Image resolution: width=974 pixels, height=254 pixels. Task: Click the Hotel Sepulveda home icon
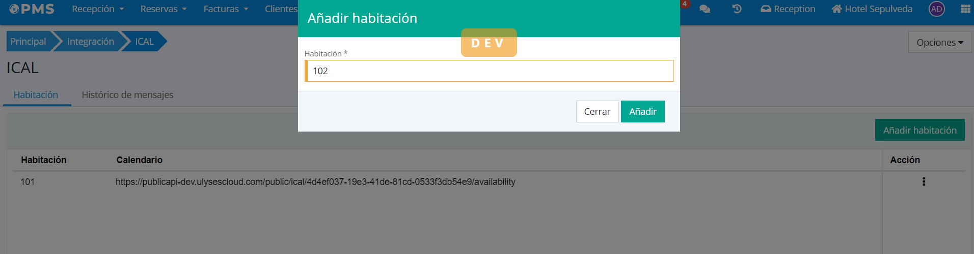click(x=836, y=9)
